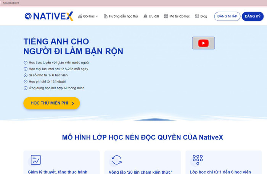Click the arrow on HỌC THỬ MIỄN PHÍ

click(x=73, y=103)
